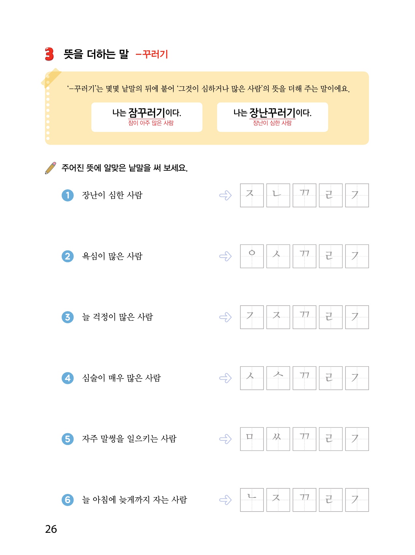
Task: Click the blue circle number 1
Action: click(68, 195)
